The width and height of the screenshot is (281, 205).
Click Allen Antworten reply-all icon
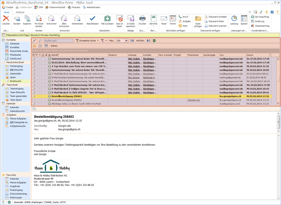coord(64,19)
